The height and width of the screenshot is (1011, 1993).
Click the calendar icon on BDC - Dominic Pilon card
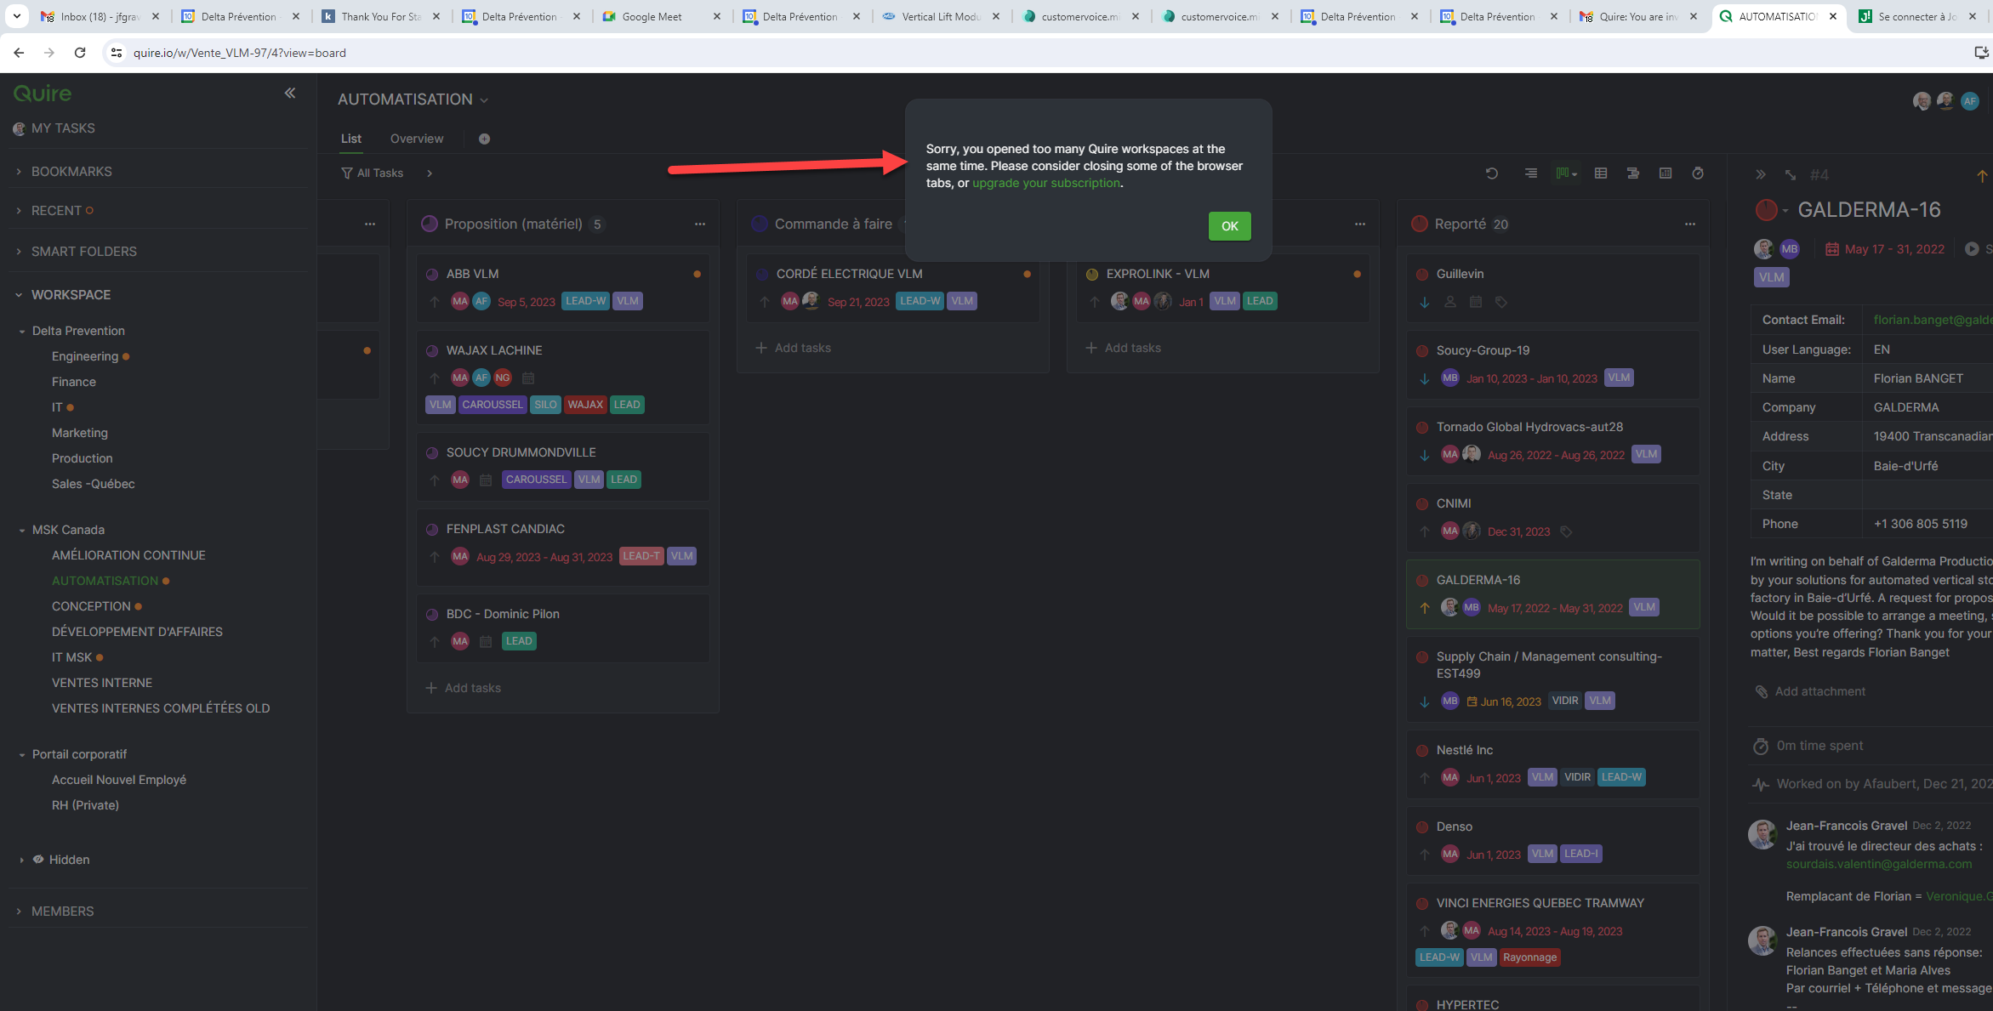(486, 642)
